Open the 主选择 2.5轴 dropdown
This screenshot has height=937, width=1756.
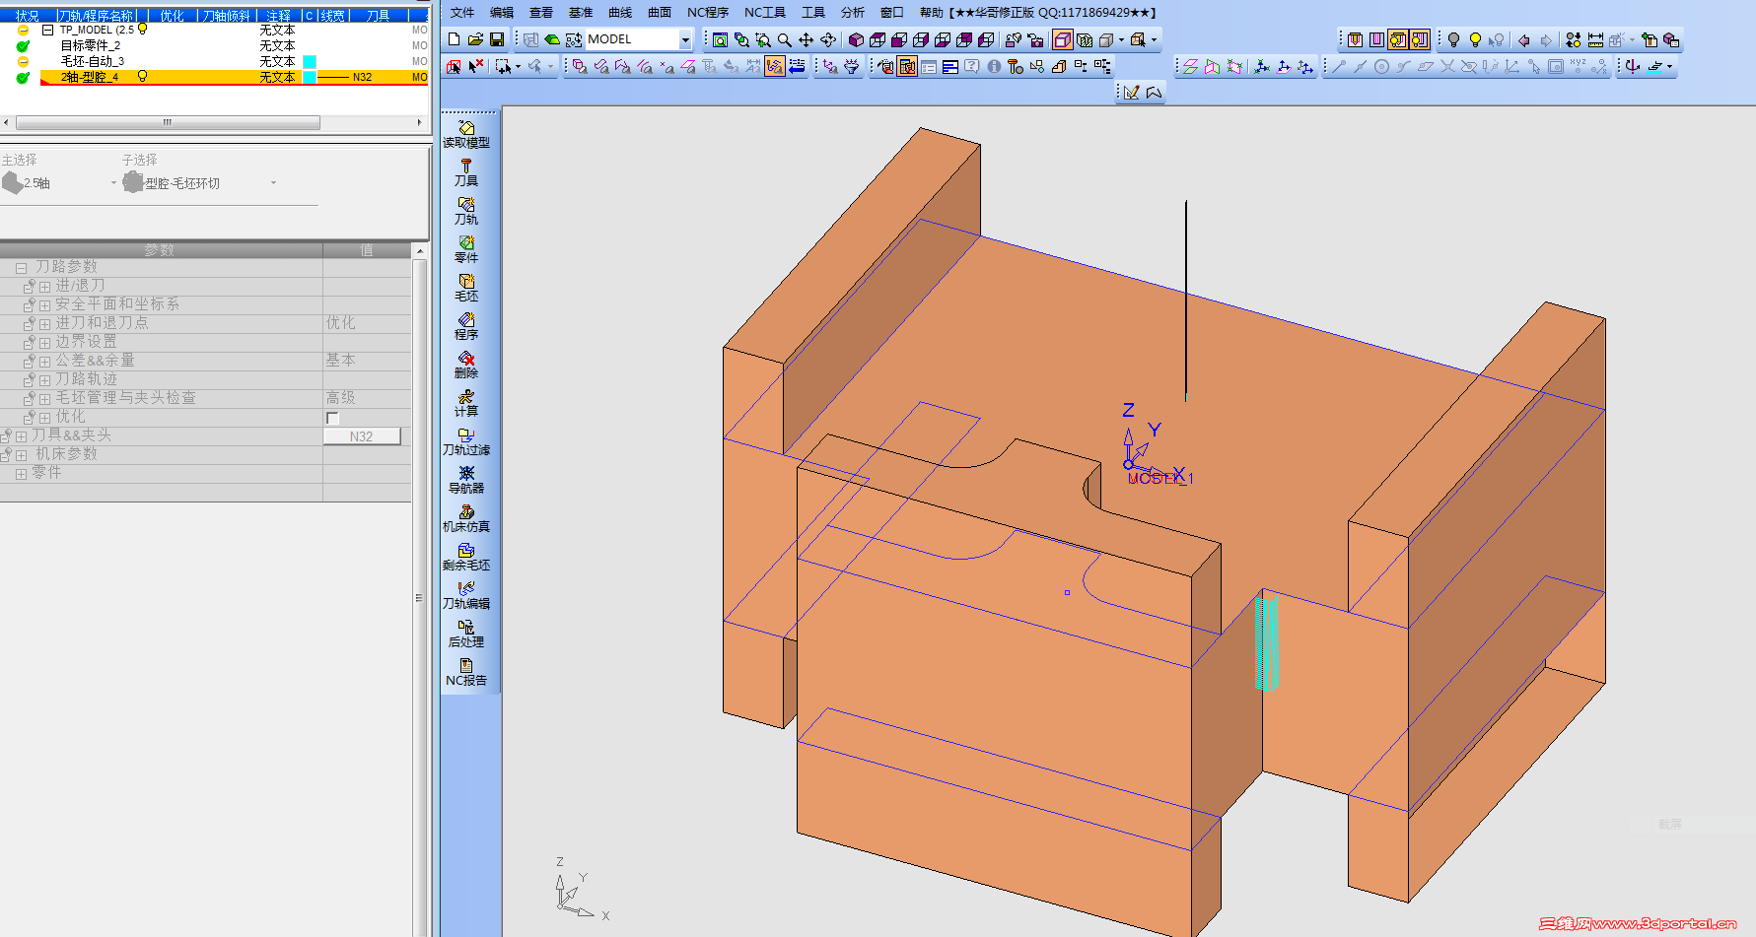click(x=112, y=183)
